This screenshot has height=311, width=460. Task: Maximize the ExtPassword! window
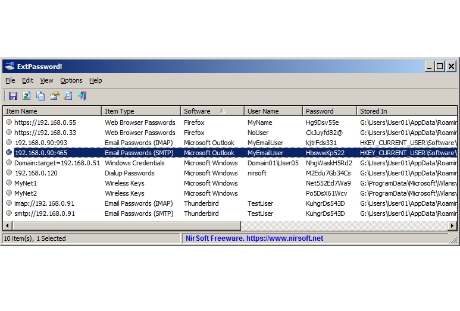pos(440,66)
